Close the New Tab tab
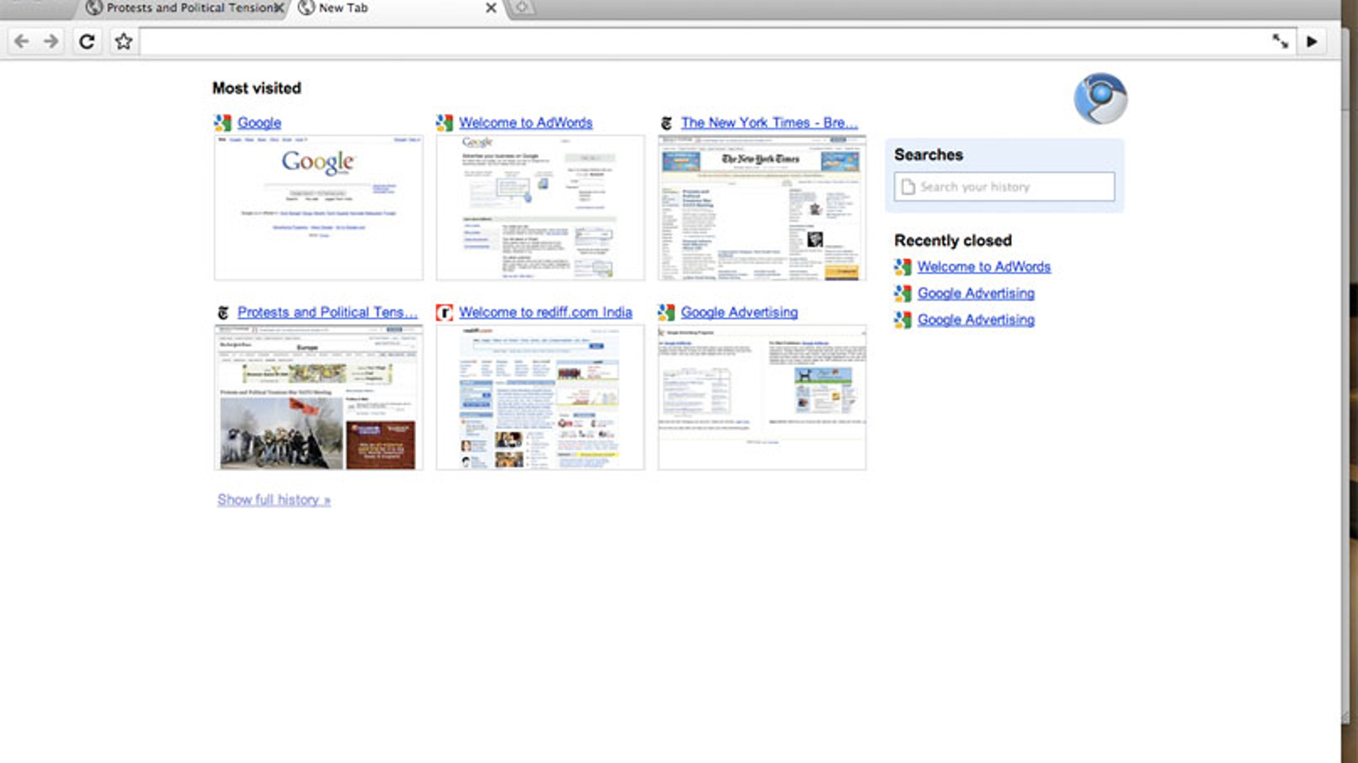This screenshot has width=1358, height=763. 491,8
